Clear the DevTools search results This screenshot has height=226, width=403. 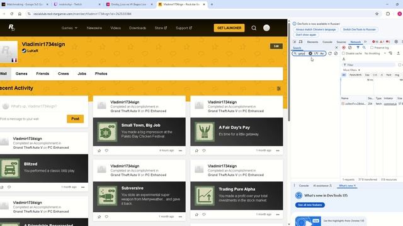click(x=336, y=53)
